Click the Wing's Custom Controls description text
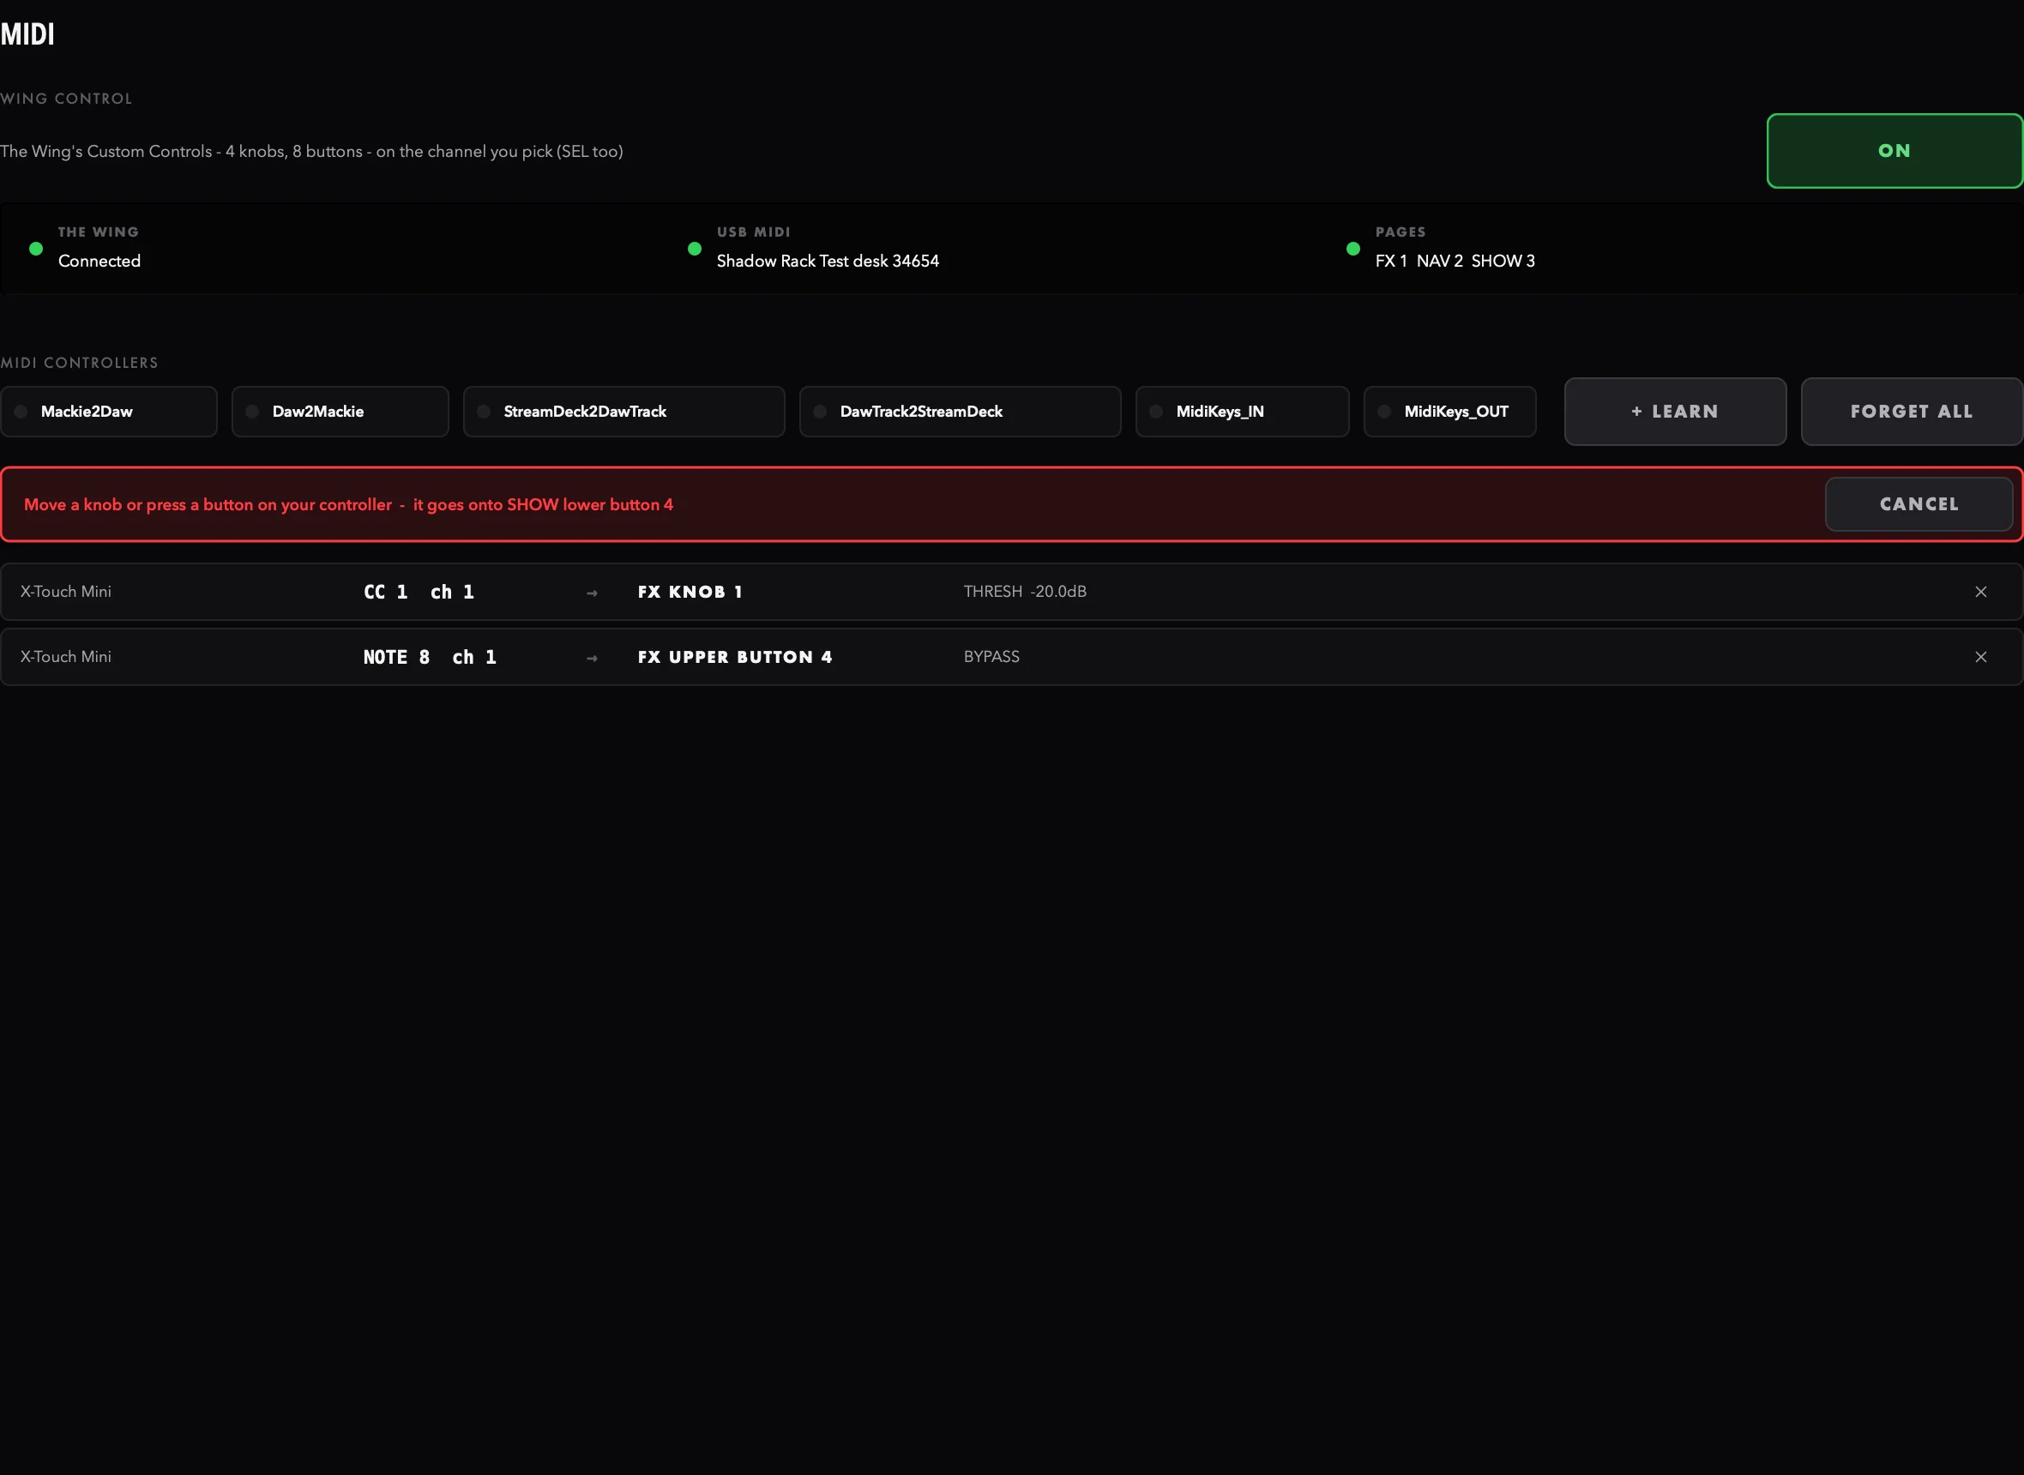 point(311,151)
